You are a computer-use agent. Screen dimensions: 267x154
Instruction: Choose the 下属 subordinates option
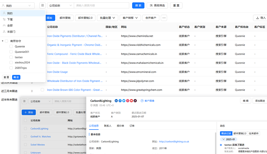tap(23, 20)
